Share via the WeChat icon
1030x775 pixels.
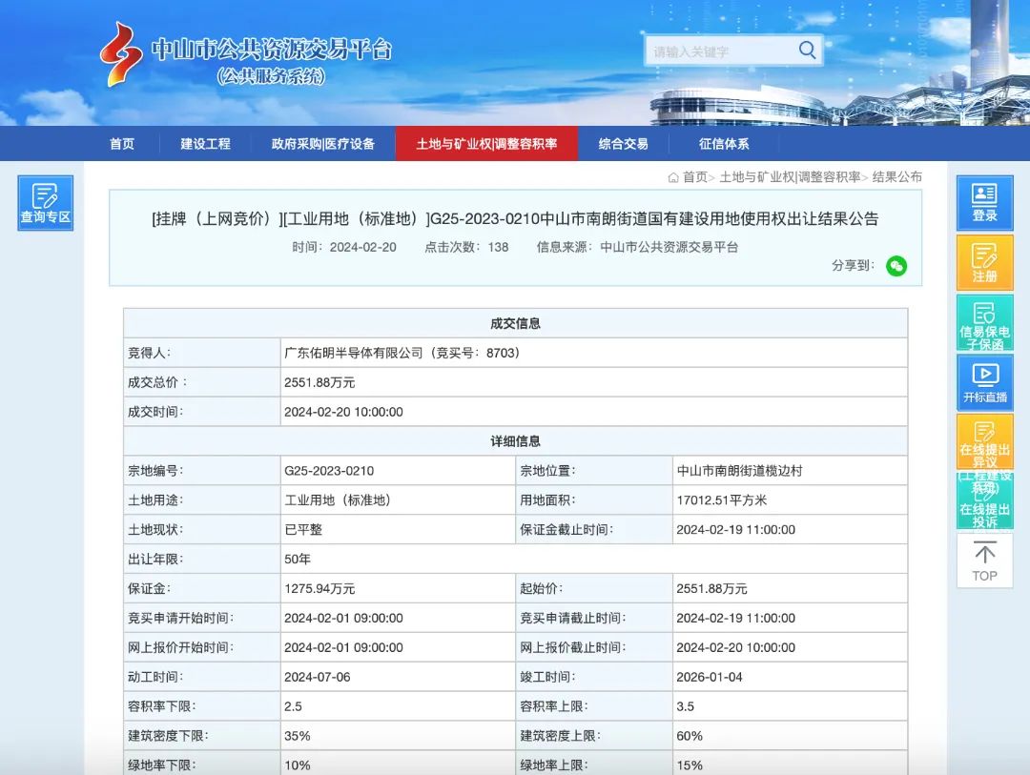click(x=896, y=266)
